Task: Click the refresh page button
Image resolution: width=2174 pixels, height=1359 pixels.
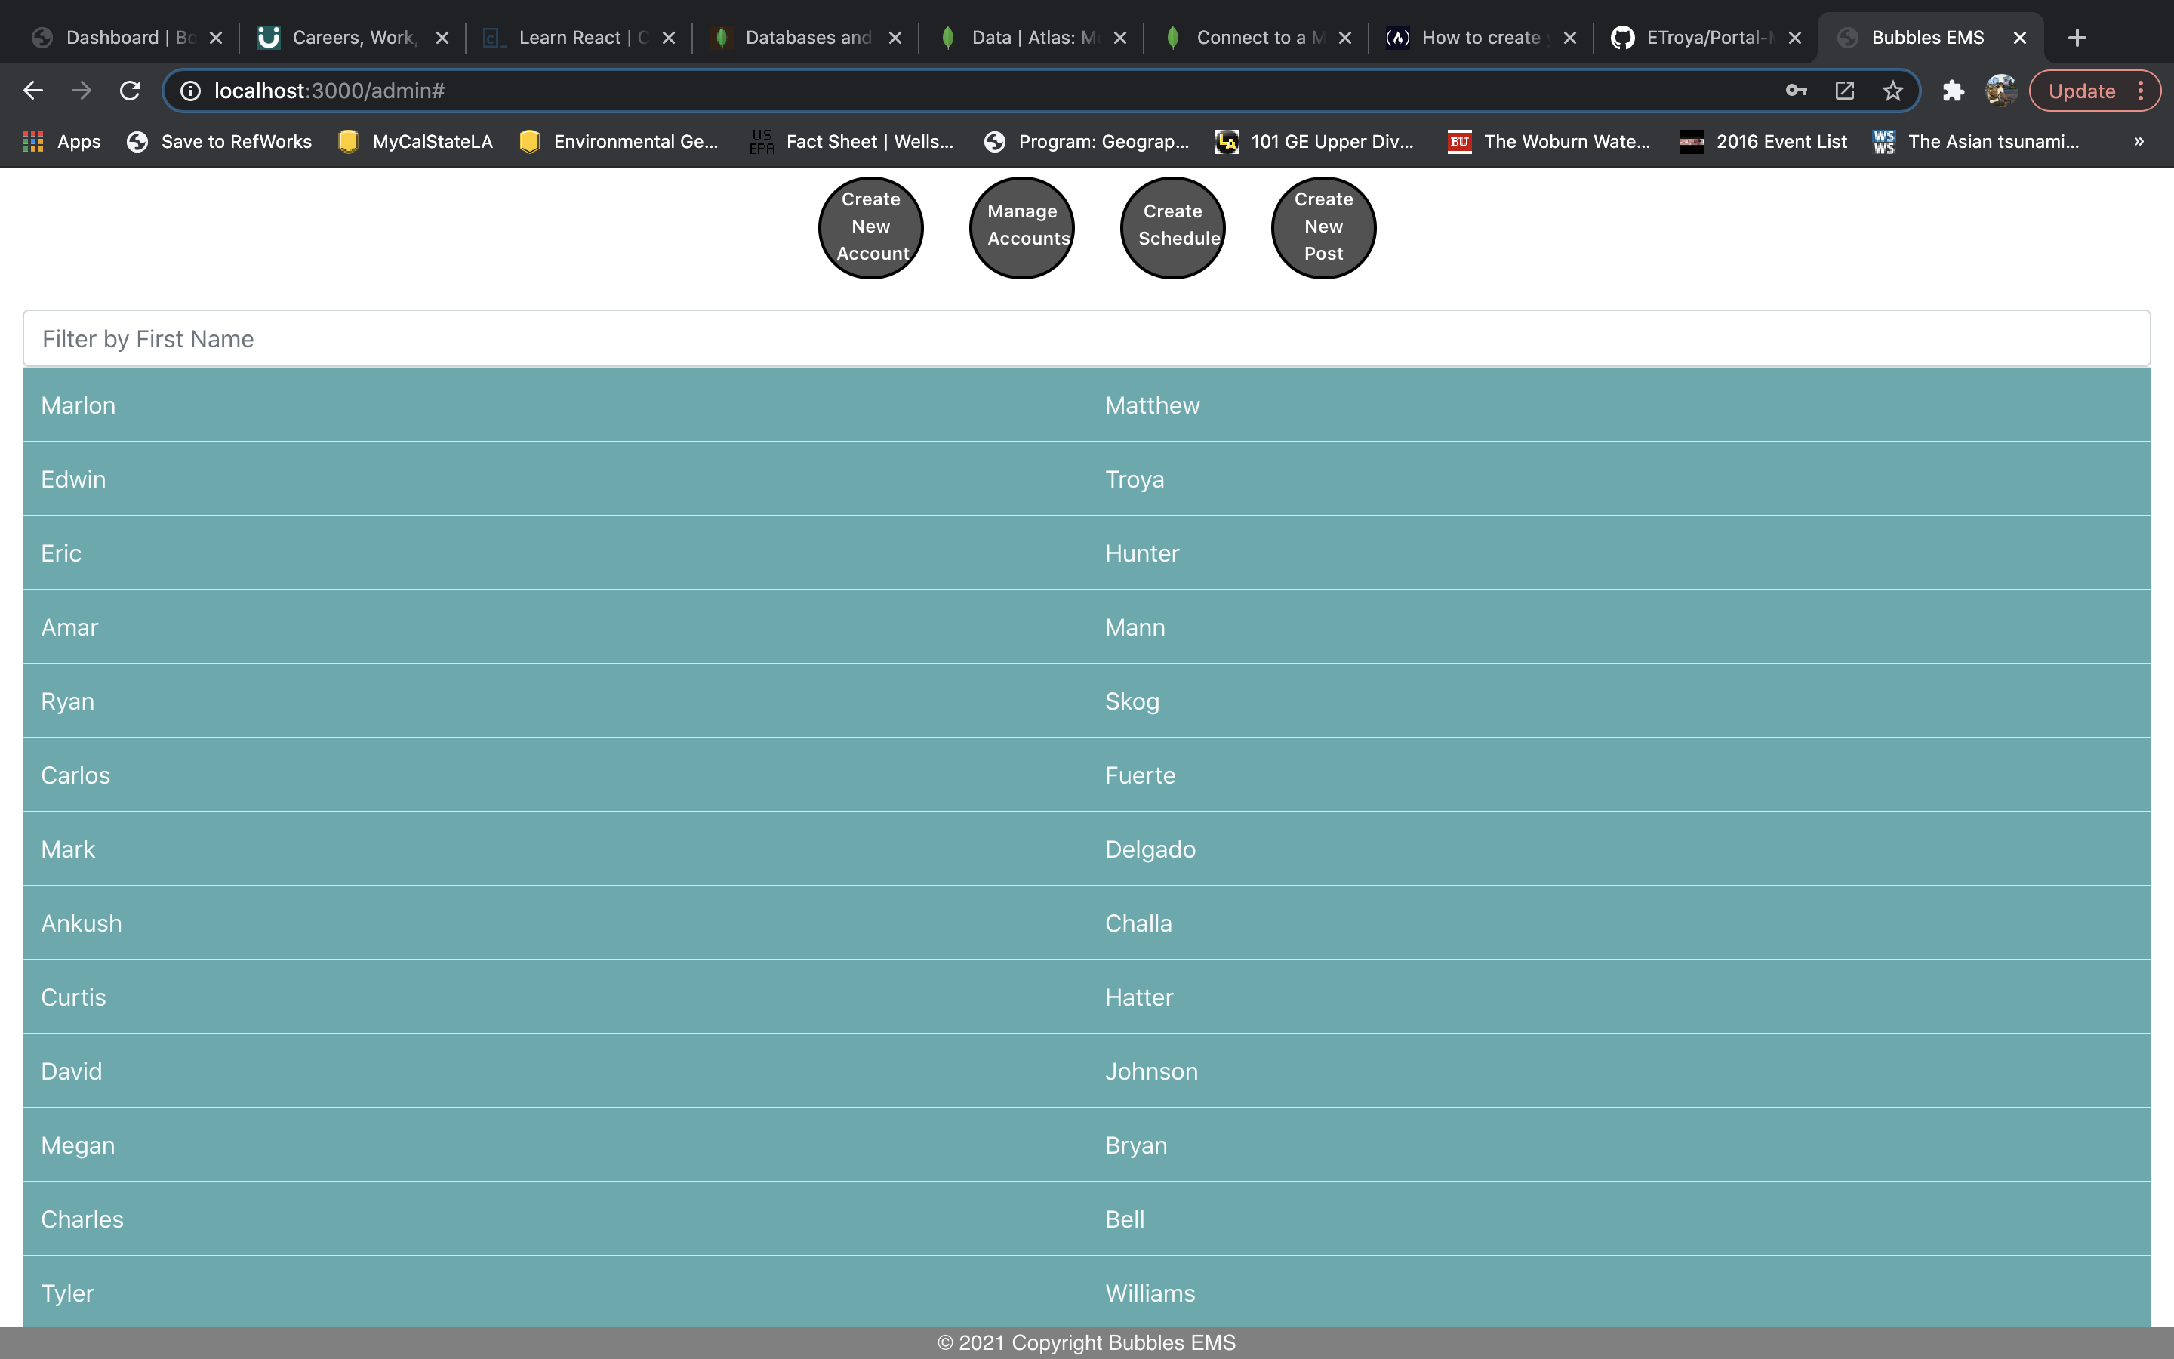Action: 133,89
